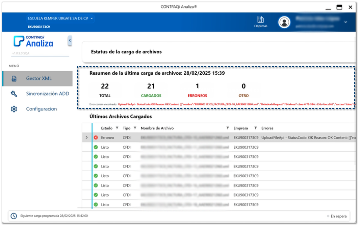The height and width of the screenshot is (226, 359).
Task: Open the Empresas building icon
Action: point(260,20)
